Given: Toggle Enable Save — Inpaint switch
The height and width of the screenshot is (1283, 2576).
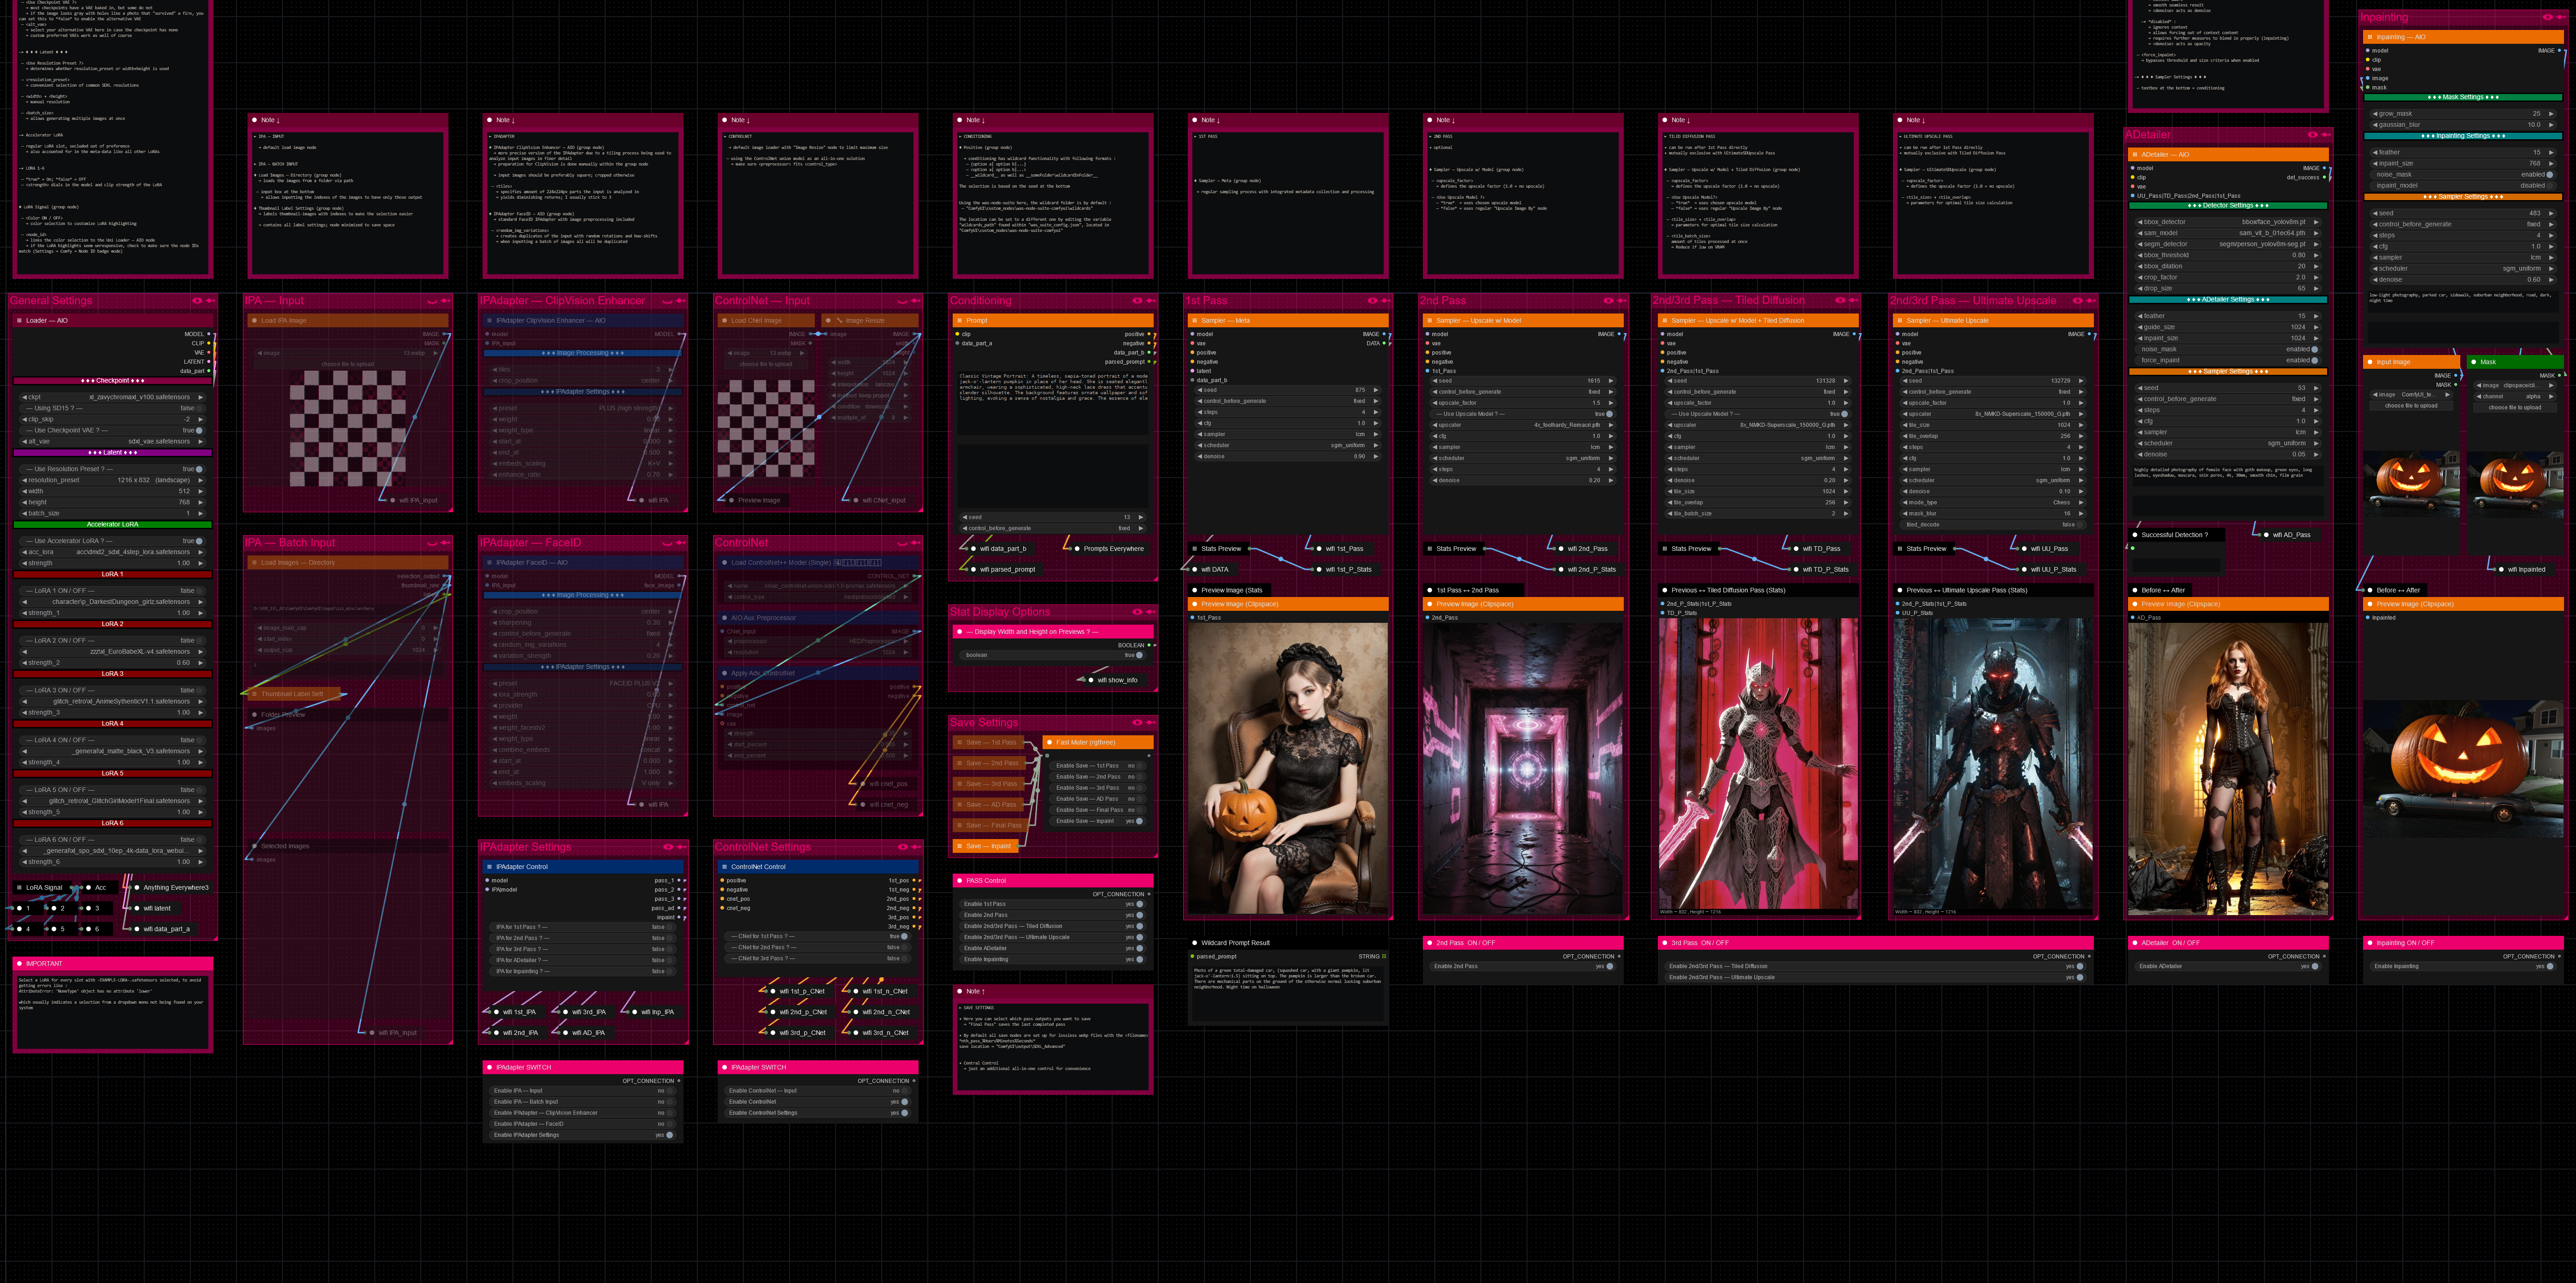Looking at the screenshot, I should [x=1139, y=821].
